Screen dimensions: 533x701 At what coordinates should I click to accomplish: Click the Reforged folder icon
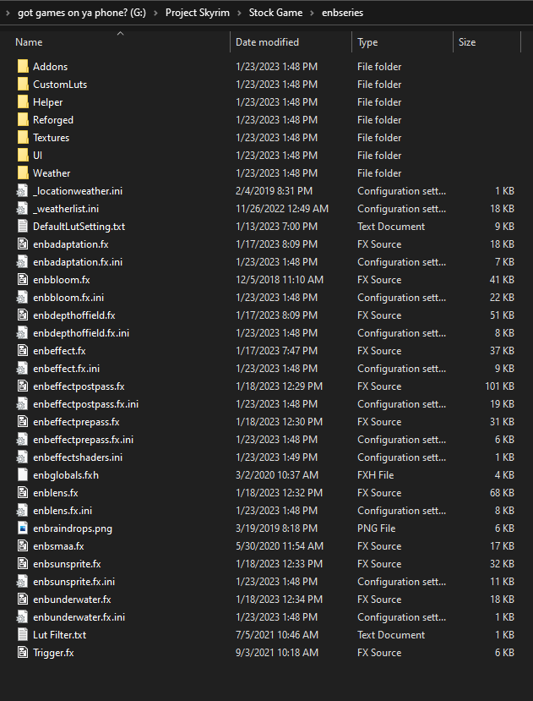coord(23,120)
